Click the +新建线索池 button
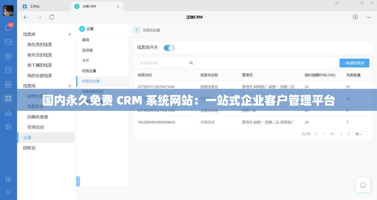 point(354,63)
